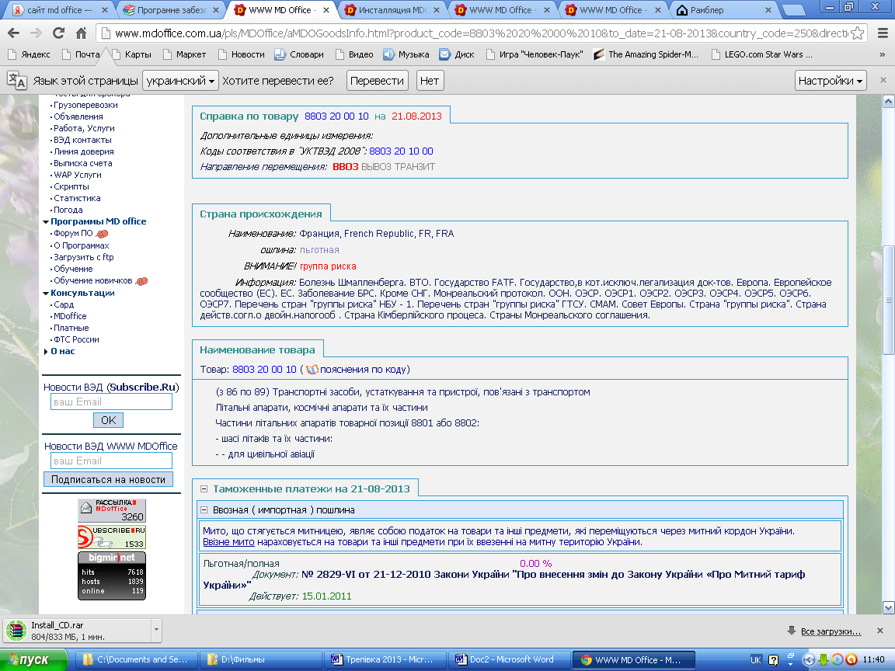Collapse Ввозная (импортная) пошлина block

[204, 510]
